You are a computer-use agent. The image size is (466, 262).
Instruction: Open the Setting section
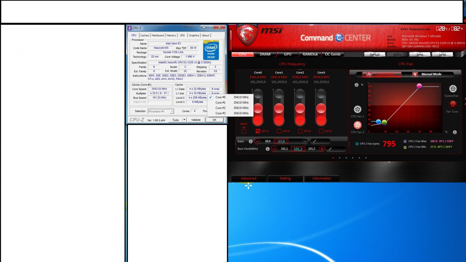click(x=285, y=178)
